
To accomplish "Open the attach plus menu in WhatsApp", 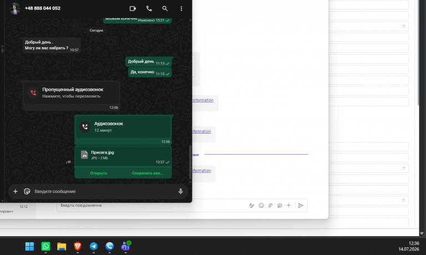I will pyautogui.click(x=16, y=191).
